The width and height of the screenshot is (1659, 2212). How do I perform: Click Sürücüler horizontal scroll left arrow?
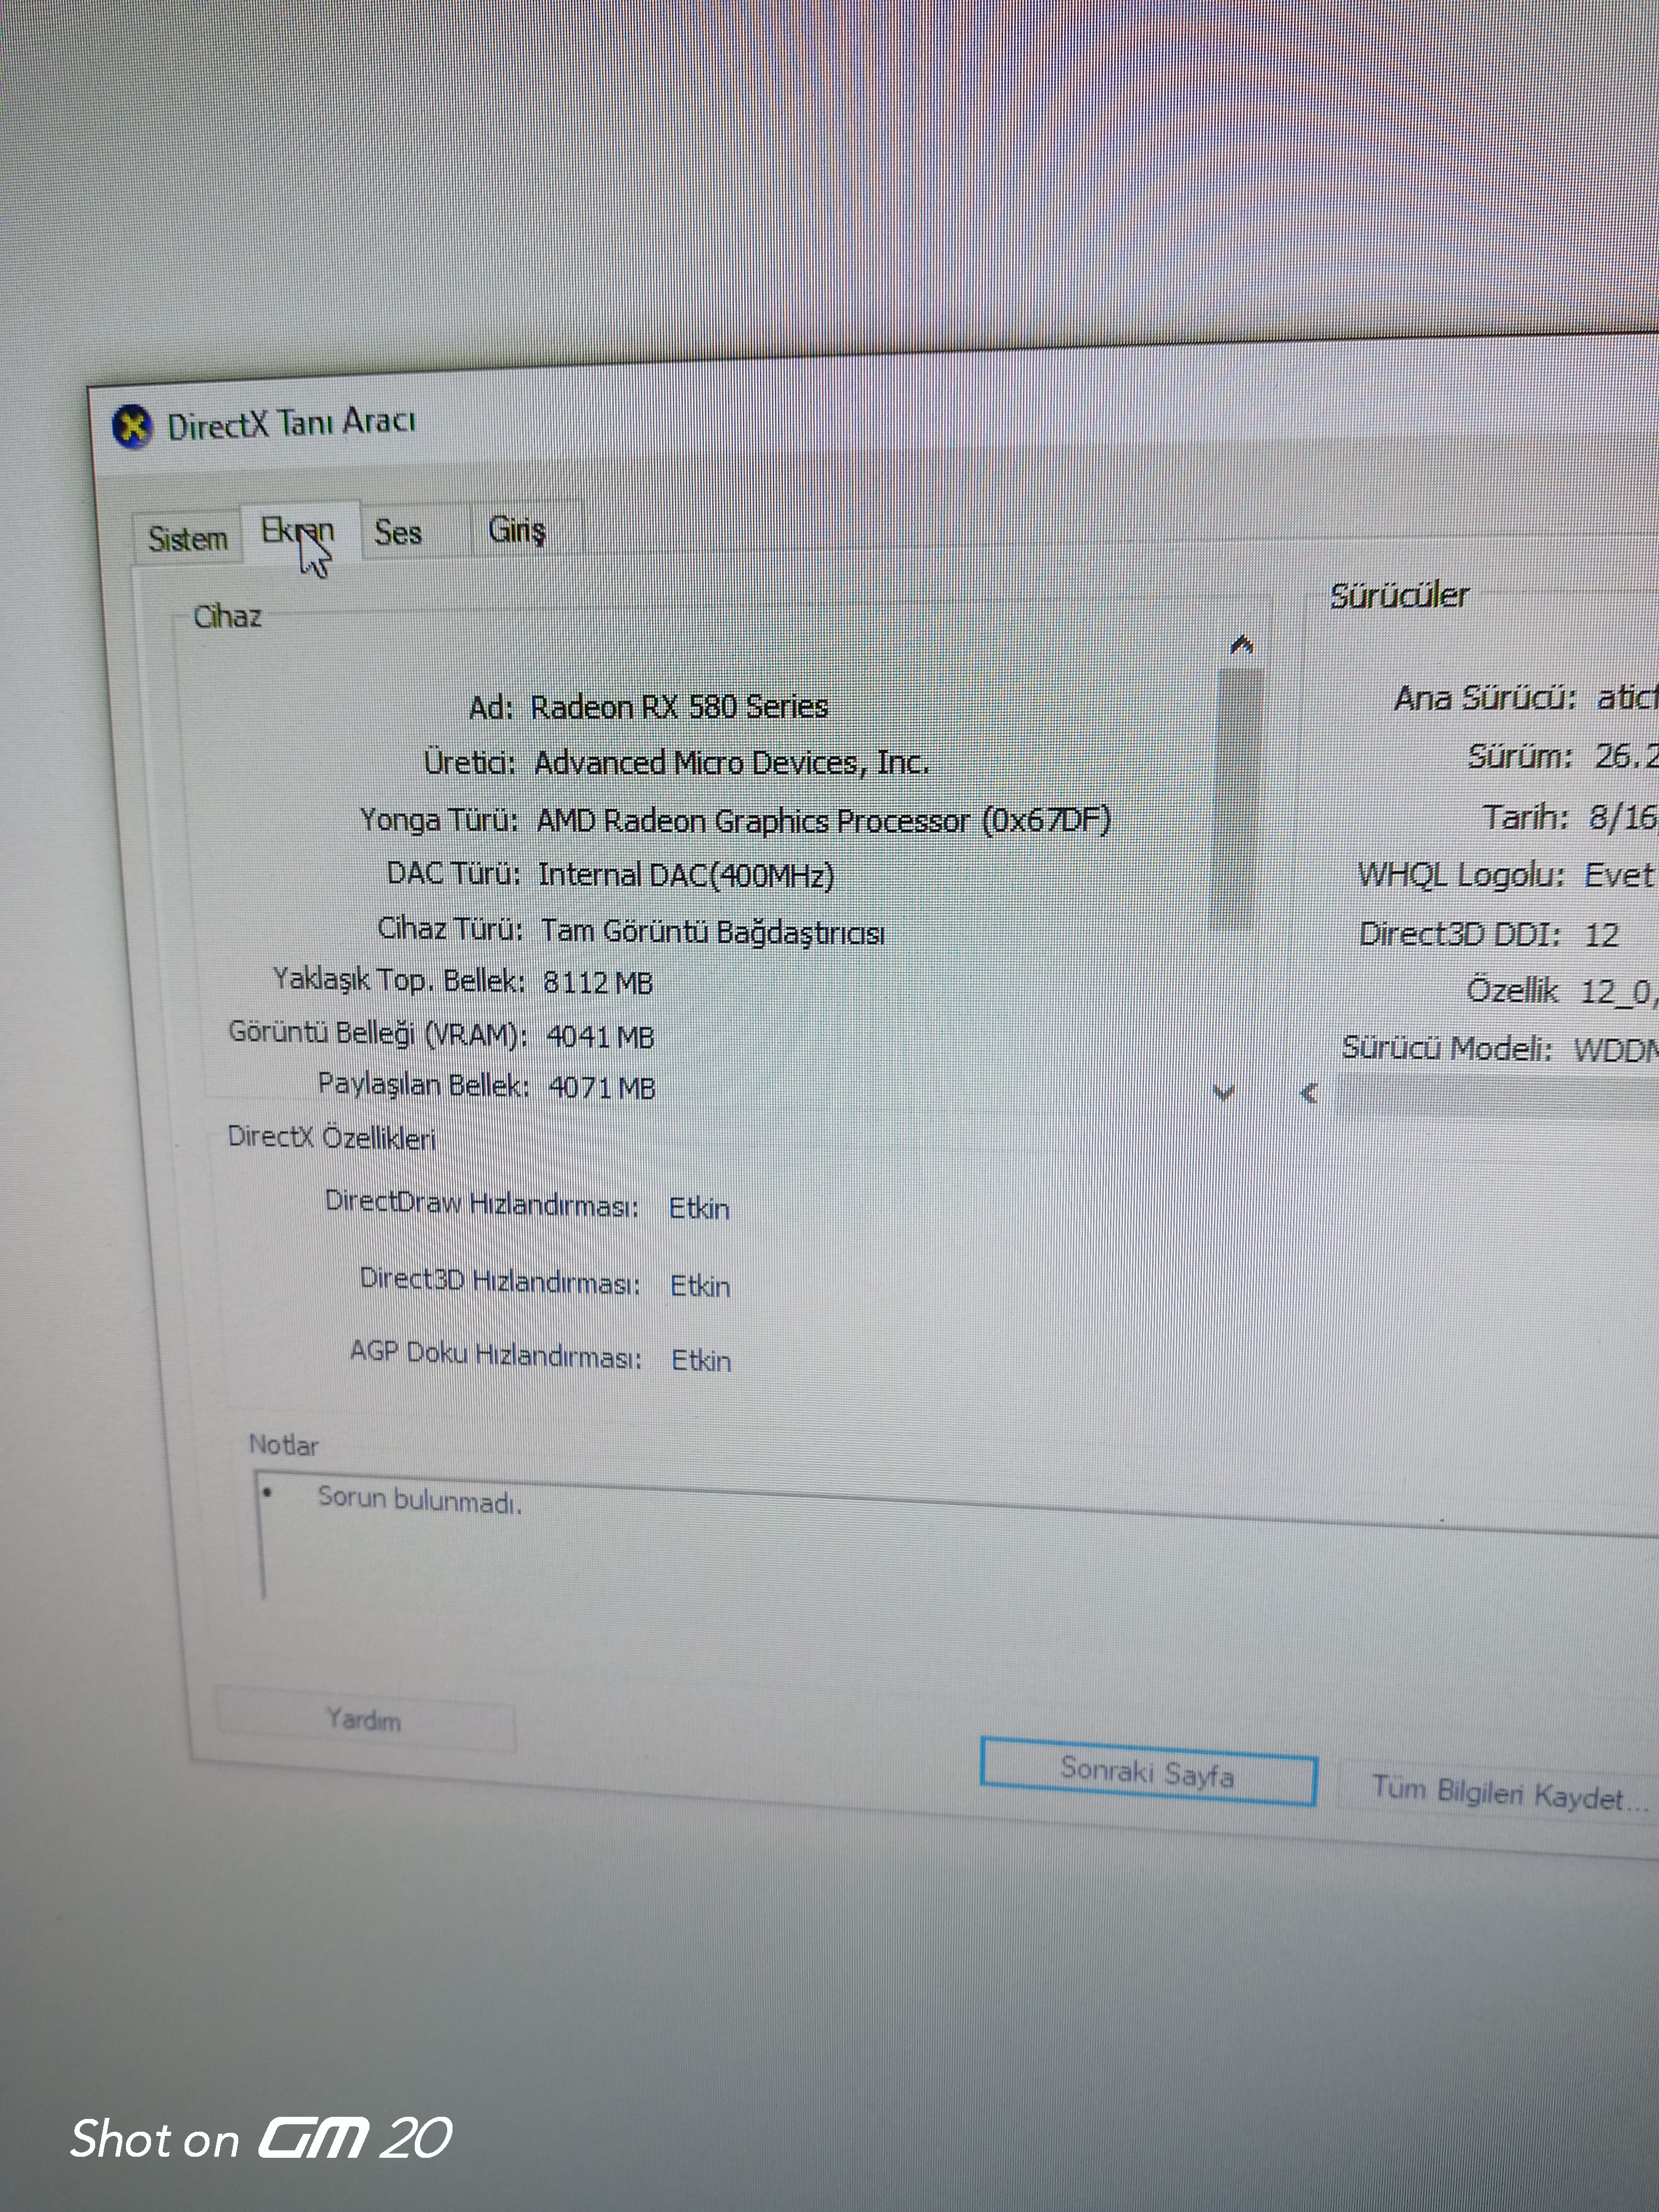(1309, 1093)
